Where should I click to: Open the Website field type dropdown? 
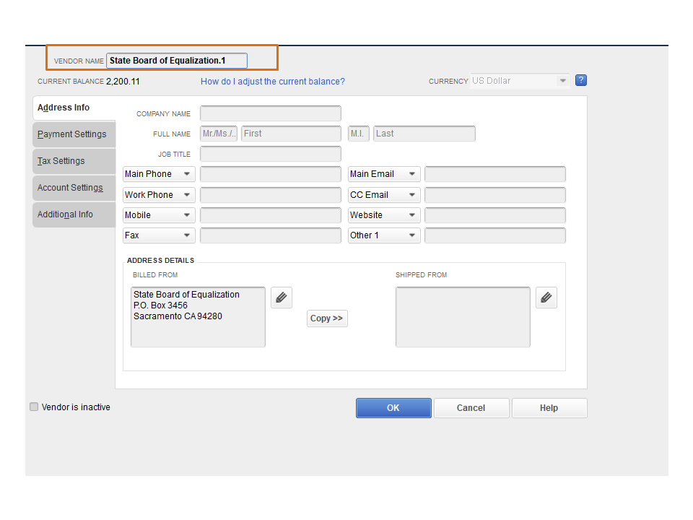coord(384,215)
